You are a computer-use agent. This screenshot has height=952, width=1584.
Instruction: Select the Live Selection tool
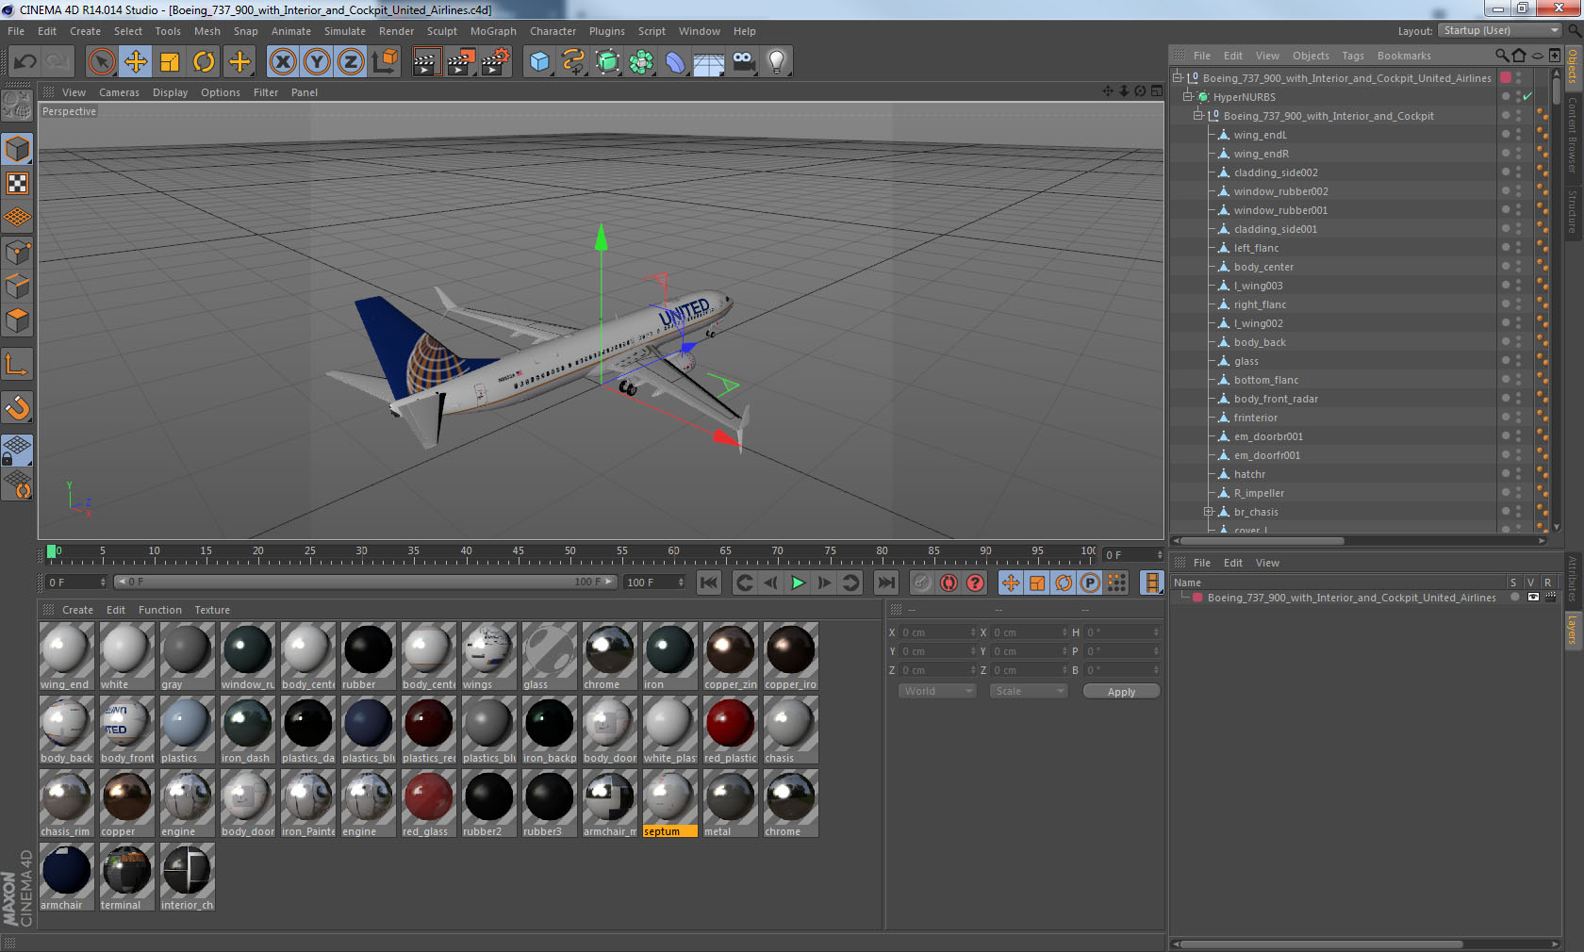[101, 62]
